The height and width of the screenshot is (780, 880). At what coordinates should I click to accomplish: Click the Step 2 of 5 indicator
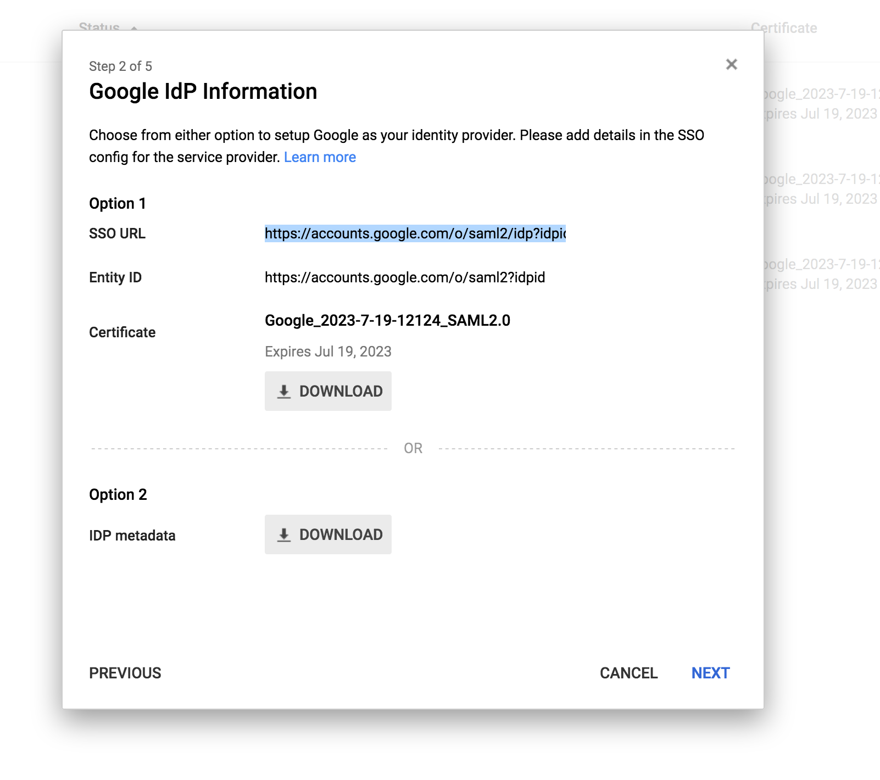click(120, 66)
